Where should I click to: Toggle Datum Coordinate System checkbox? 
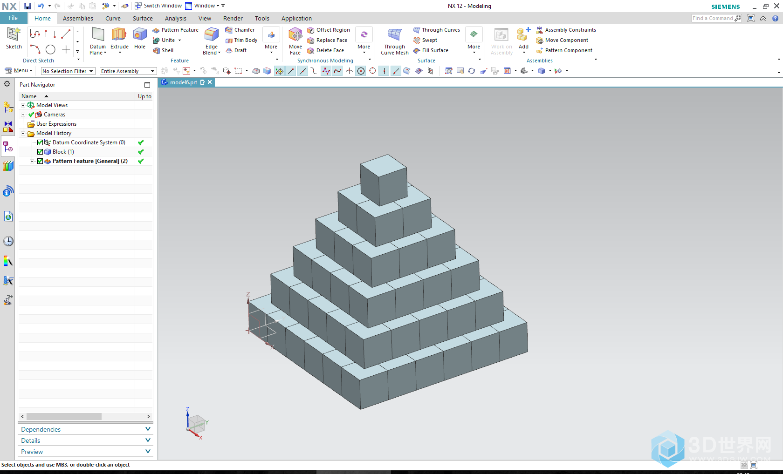[40, 142]
